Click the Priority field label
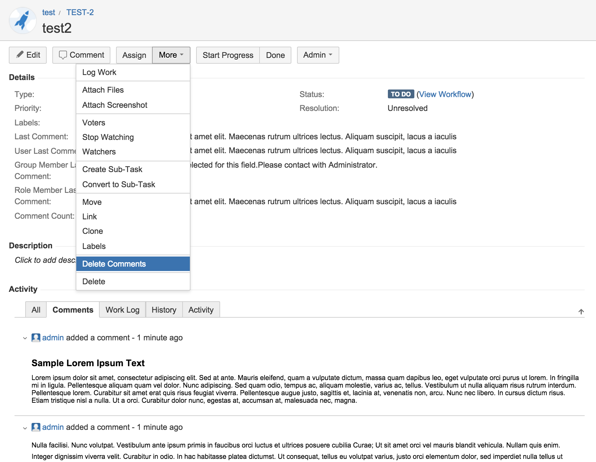 pos(28,108)
